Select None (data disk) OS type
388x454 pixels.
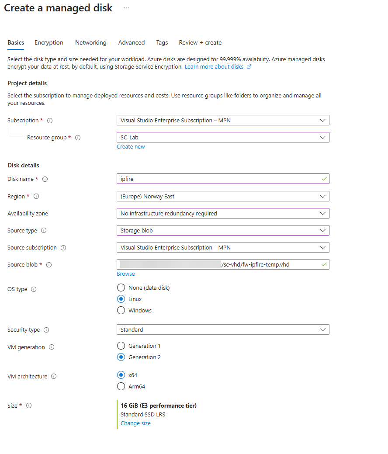tap(121, 288)
